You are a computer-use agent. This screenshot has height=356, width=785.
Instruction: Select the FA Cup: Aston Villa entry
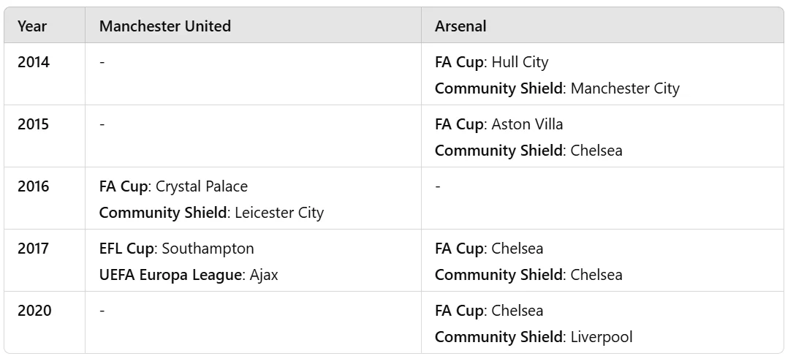tap(498, 124)
